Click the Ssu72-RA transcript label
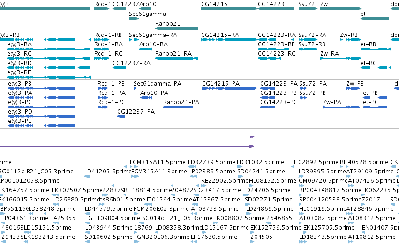 (312, 35)
